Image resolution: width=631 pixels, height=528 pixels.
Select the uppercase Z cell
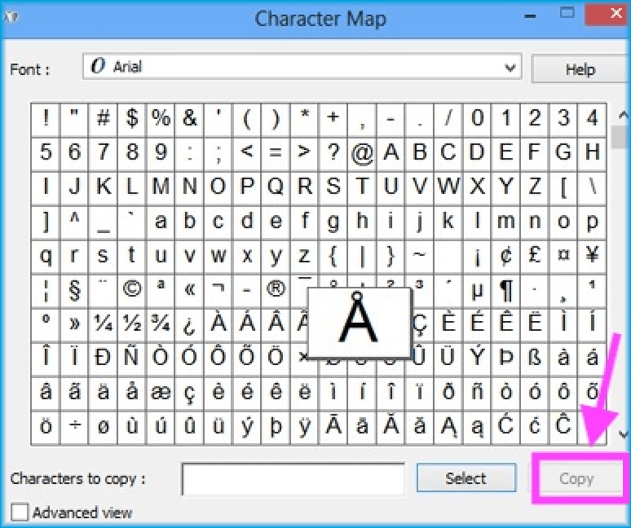pos(535,187)
